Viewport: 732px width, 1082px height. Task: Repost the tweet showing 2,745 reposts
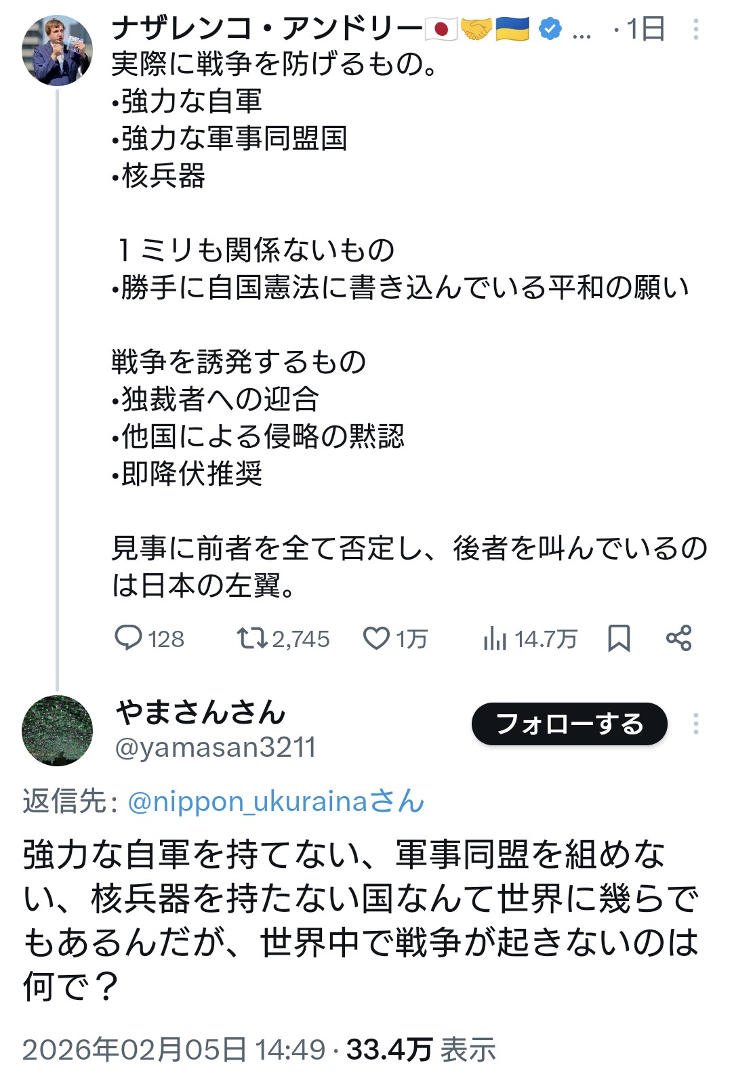tap(252, 638)
